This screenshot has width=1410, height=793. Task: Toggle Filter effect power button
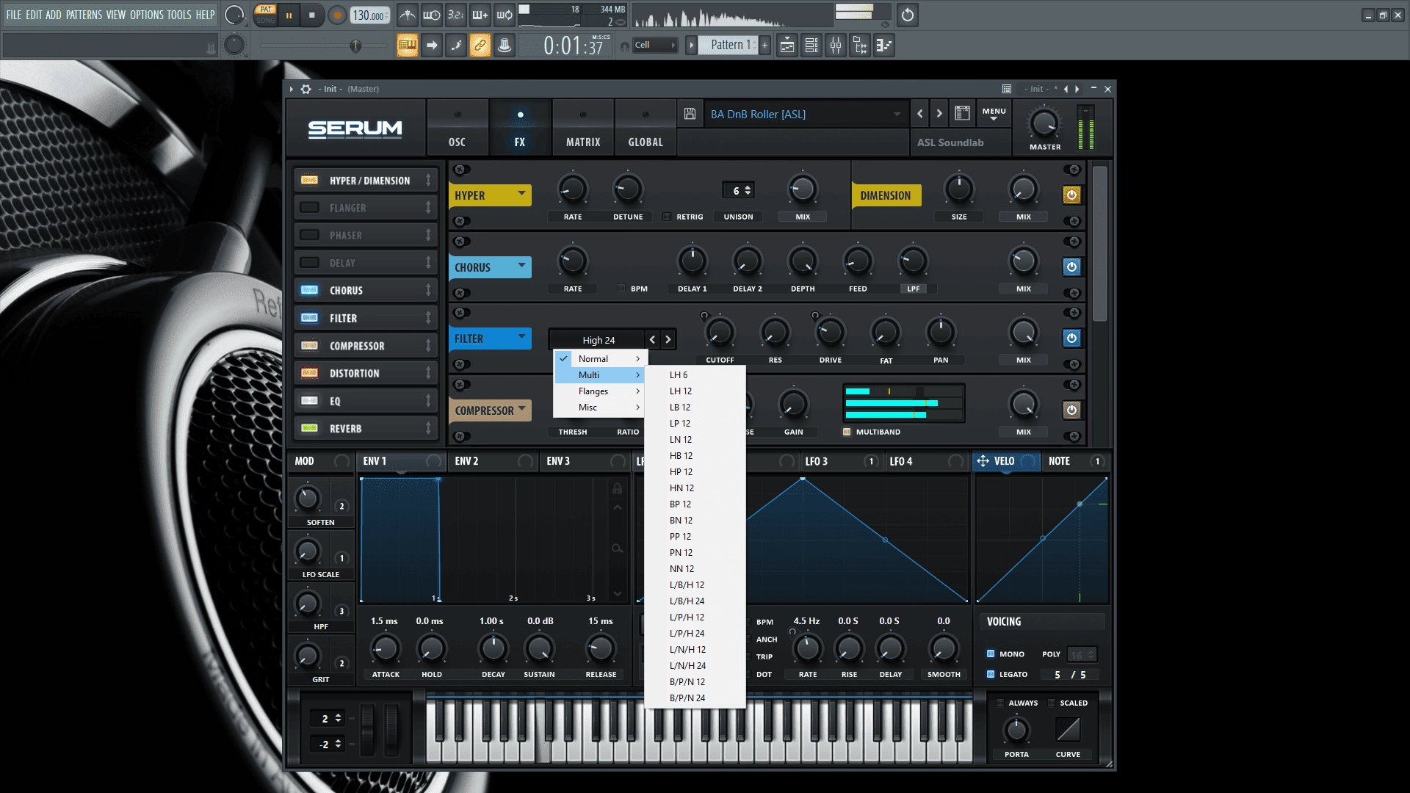[x=1071, y=338]
